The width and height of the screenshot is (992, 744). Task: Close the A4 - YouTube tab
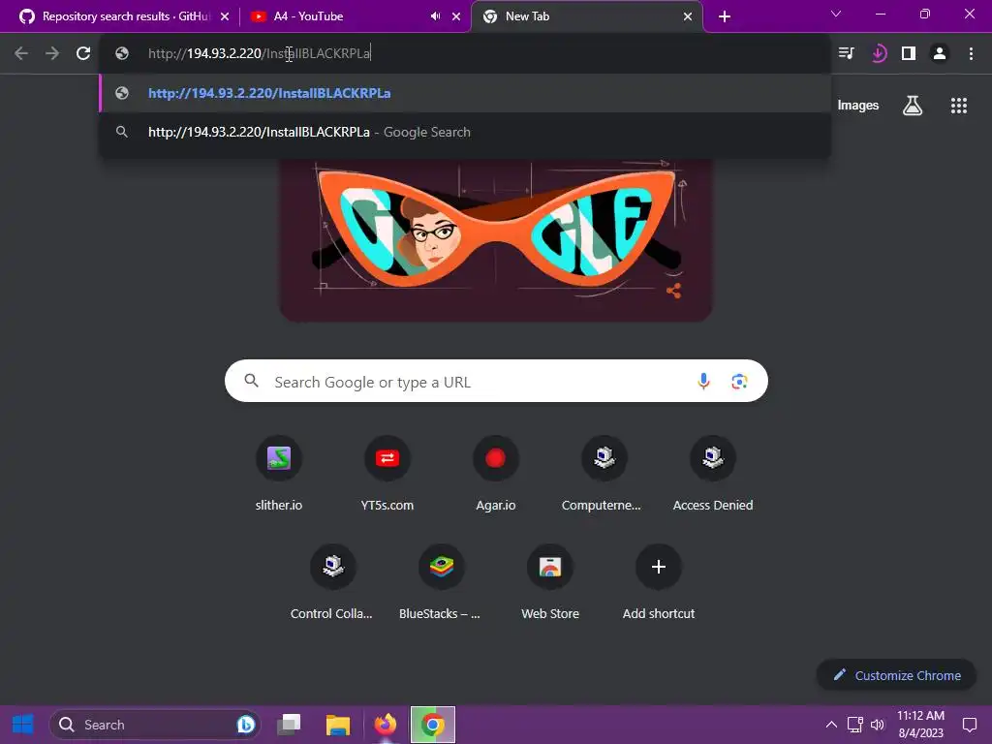[456, 16]
